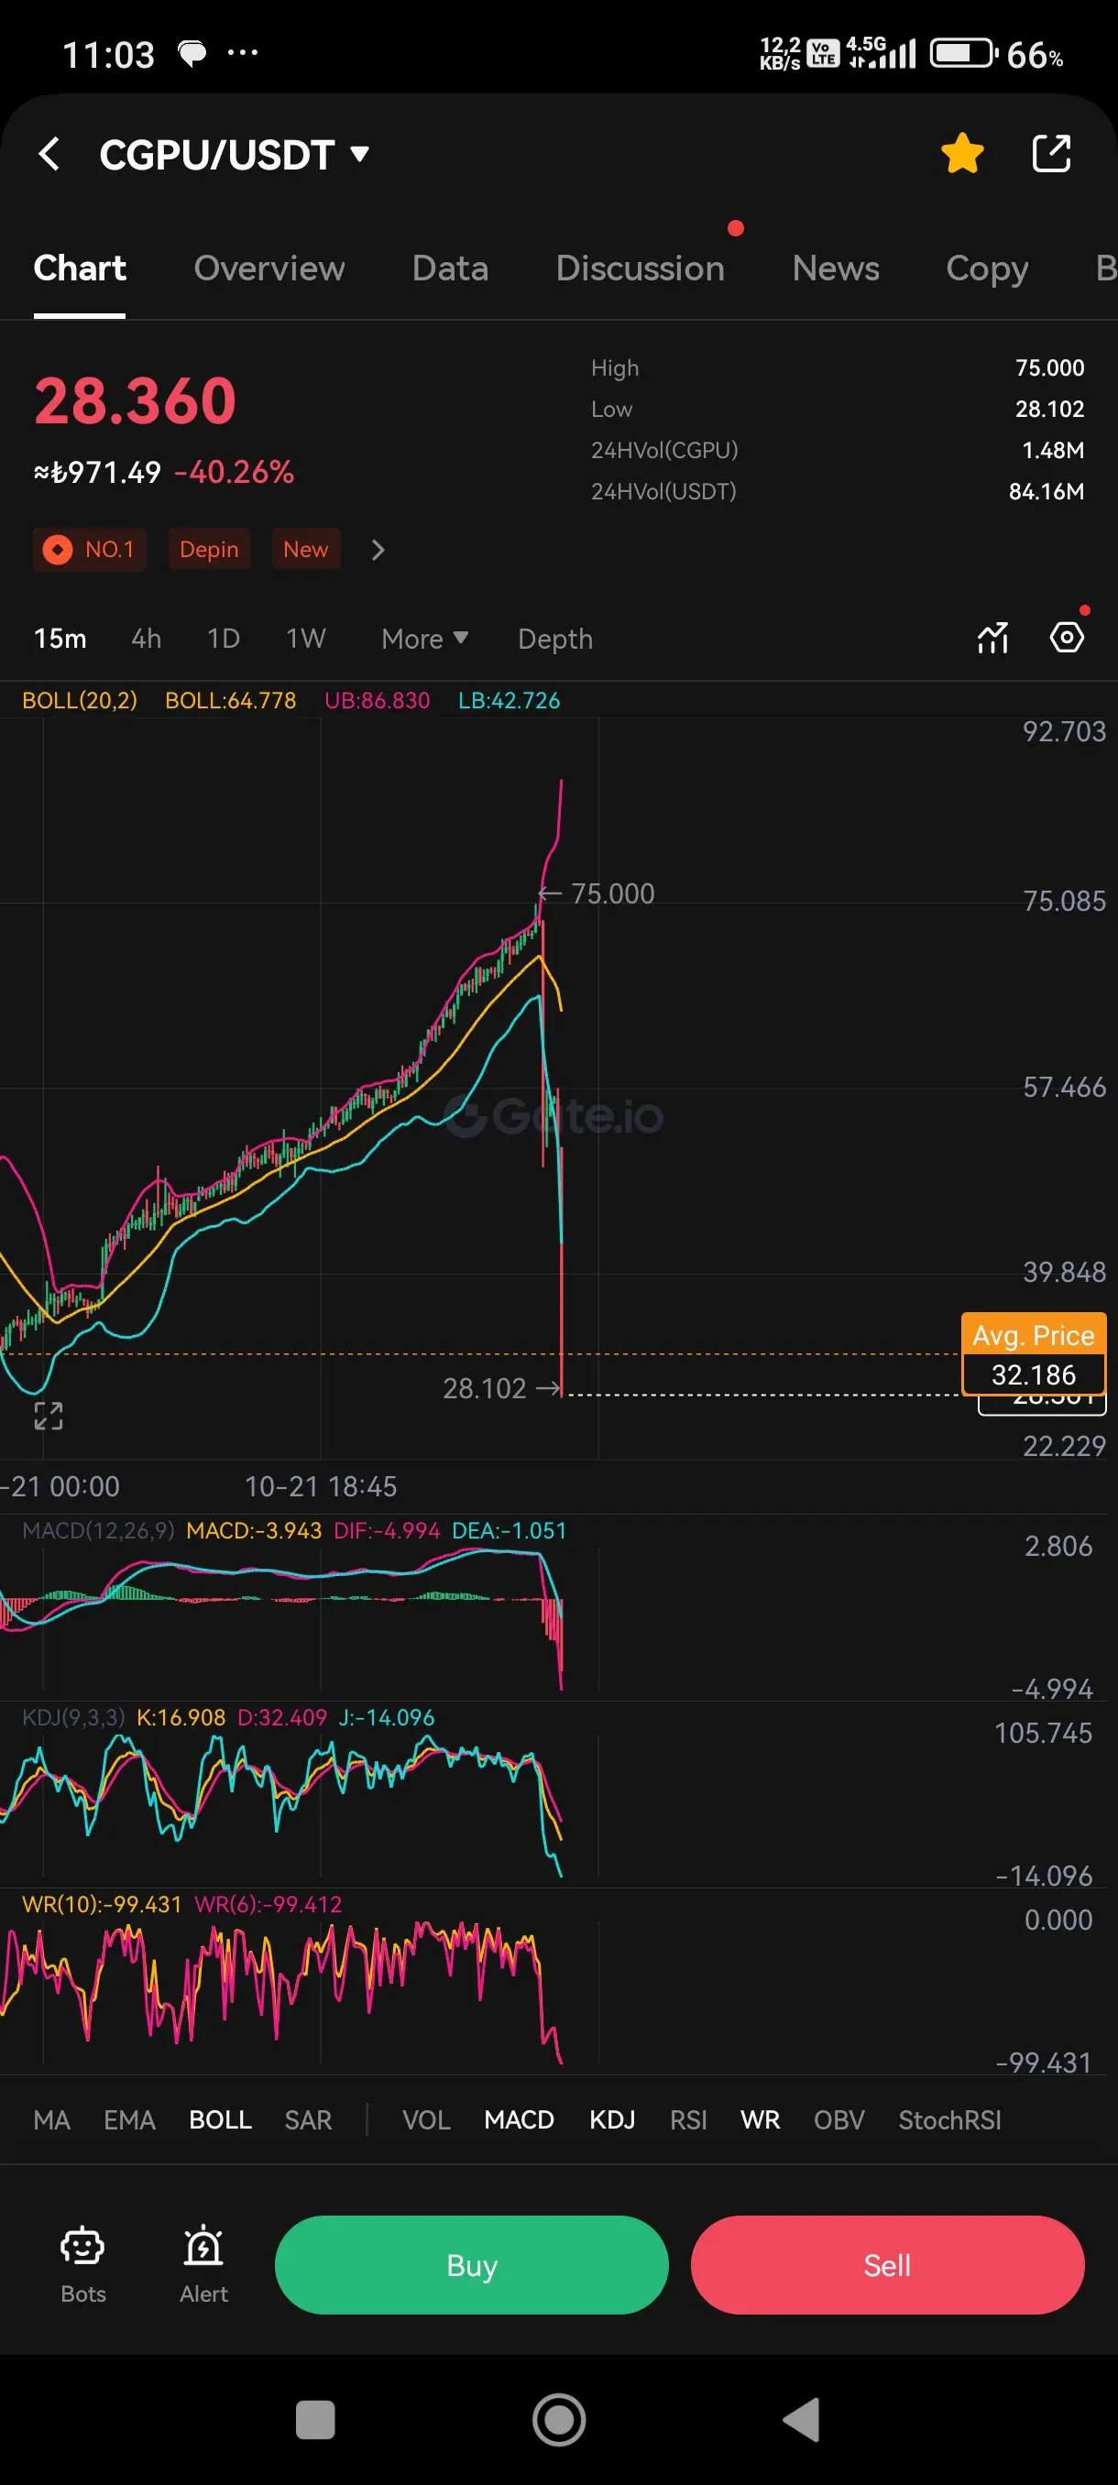Disable the MACD sub-indicator
The width and height of the screenshot is (1118, 2485).
click(x=519, y=2119)
